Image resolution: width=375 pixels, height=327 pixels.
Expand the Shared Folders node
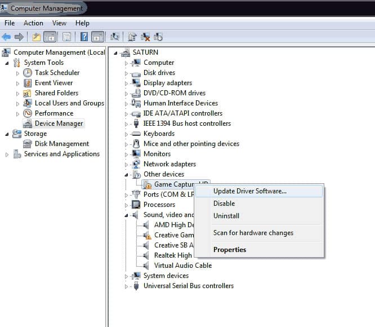point(17,94)
